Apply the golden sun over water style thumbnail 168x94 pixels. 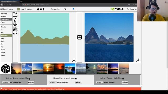coord(49,69)
